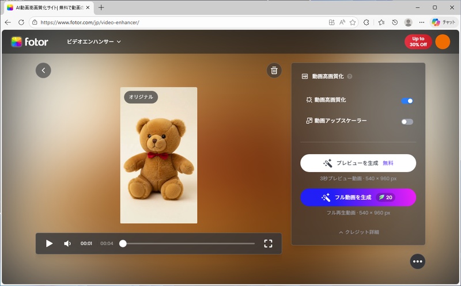The height and width of the screenshot is (286, 461).
Task: Open the floating three-dot more button
Action: pyautogui.click(x=417, y=261)
